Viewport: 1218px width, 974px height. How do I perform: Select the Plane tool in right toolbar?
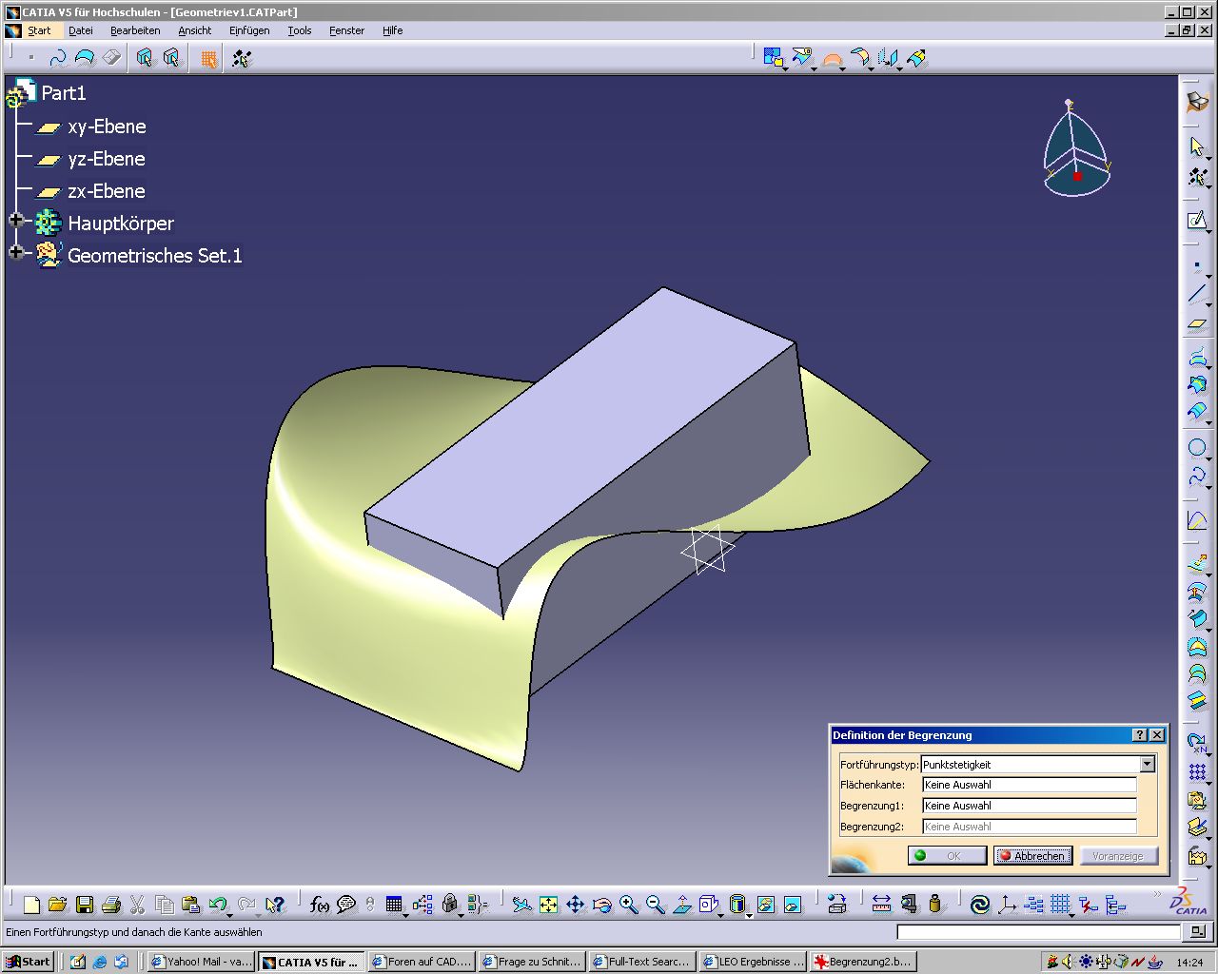click(1197, 324)
